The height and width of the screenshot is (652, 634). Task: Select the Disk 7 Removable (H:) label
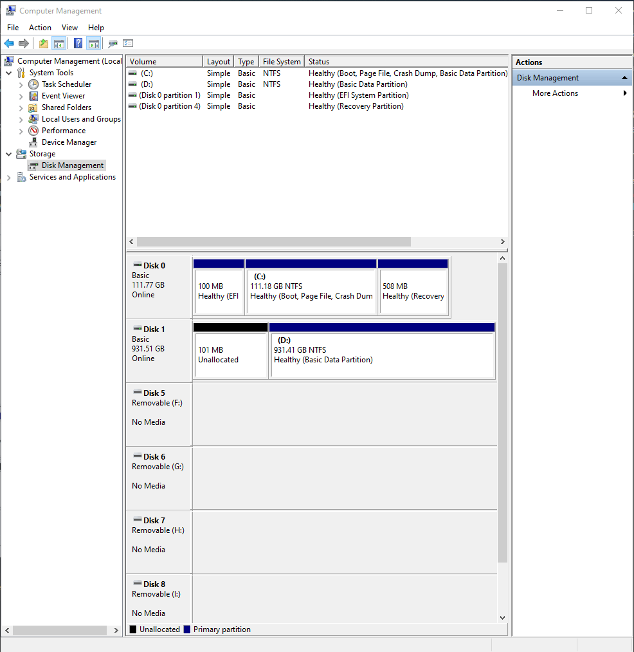[159, 541]
